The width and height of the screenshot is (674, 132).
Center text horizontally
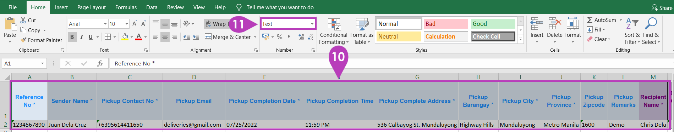[x=165, y=37]
